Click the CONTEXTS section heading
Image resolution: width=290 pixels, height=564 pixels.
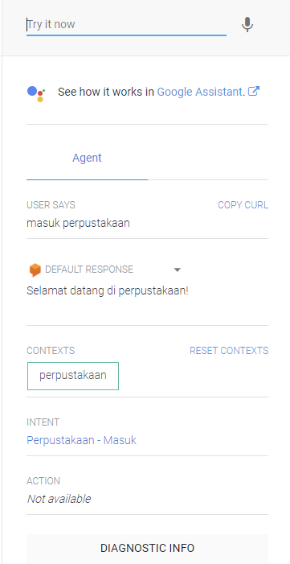click(x=51, y=351)
